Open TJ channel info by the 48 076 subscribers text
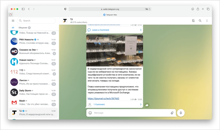This screenshot has width=220, height=130. [79, 22]
